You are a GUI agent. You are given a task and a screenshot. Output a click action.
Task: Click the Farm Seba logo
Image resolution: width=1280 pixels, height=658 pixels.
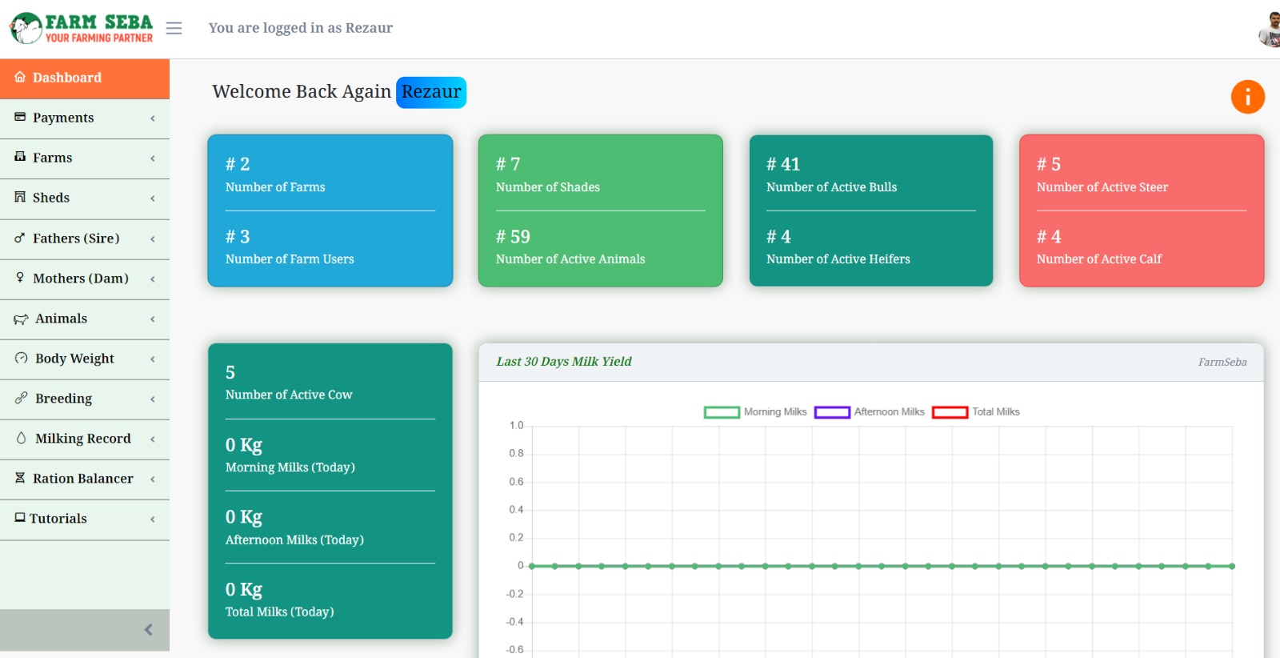(x=82, y=28)
